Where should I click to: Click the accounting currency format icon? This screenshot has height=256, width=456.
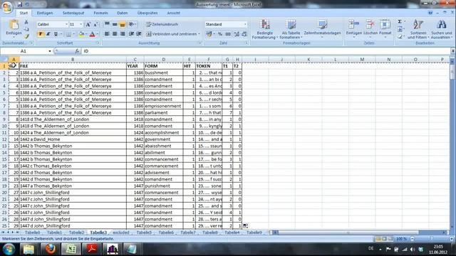tap(209, 34)
